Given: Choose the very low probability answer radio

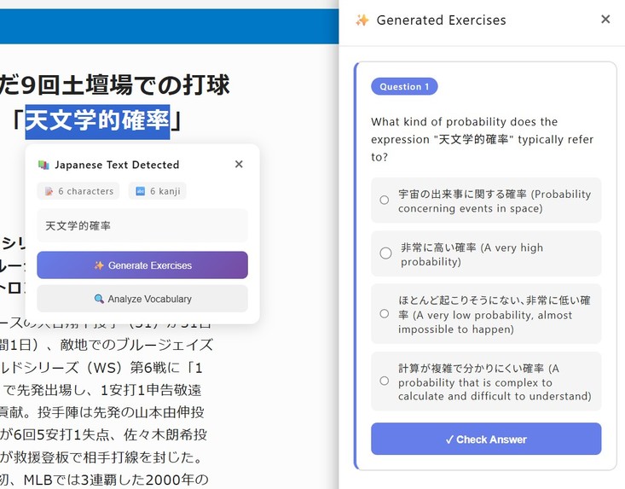Looking at the screenshot, I should 385,314.
